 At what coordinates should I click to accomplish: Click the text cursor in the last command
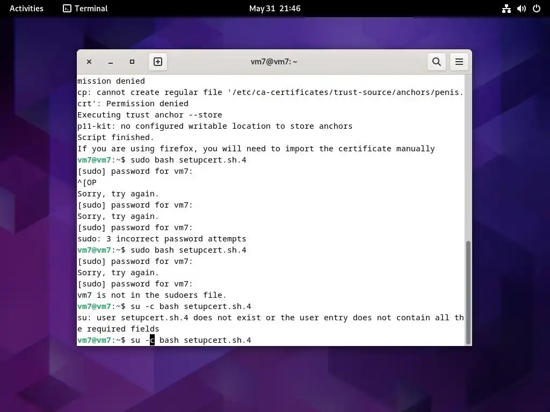click(x=152, y=340)
